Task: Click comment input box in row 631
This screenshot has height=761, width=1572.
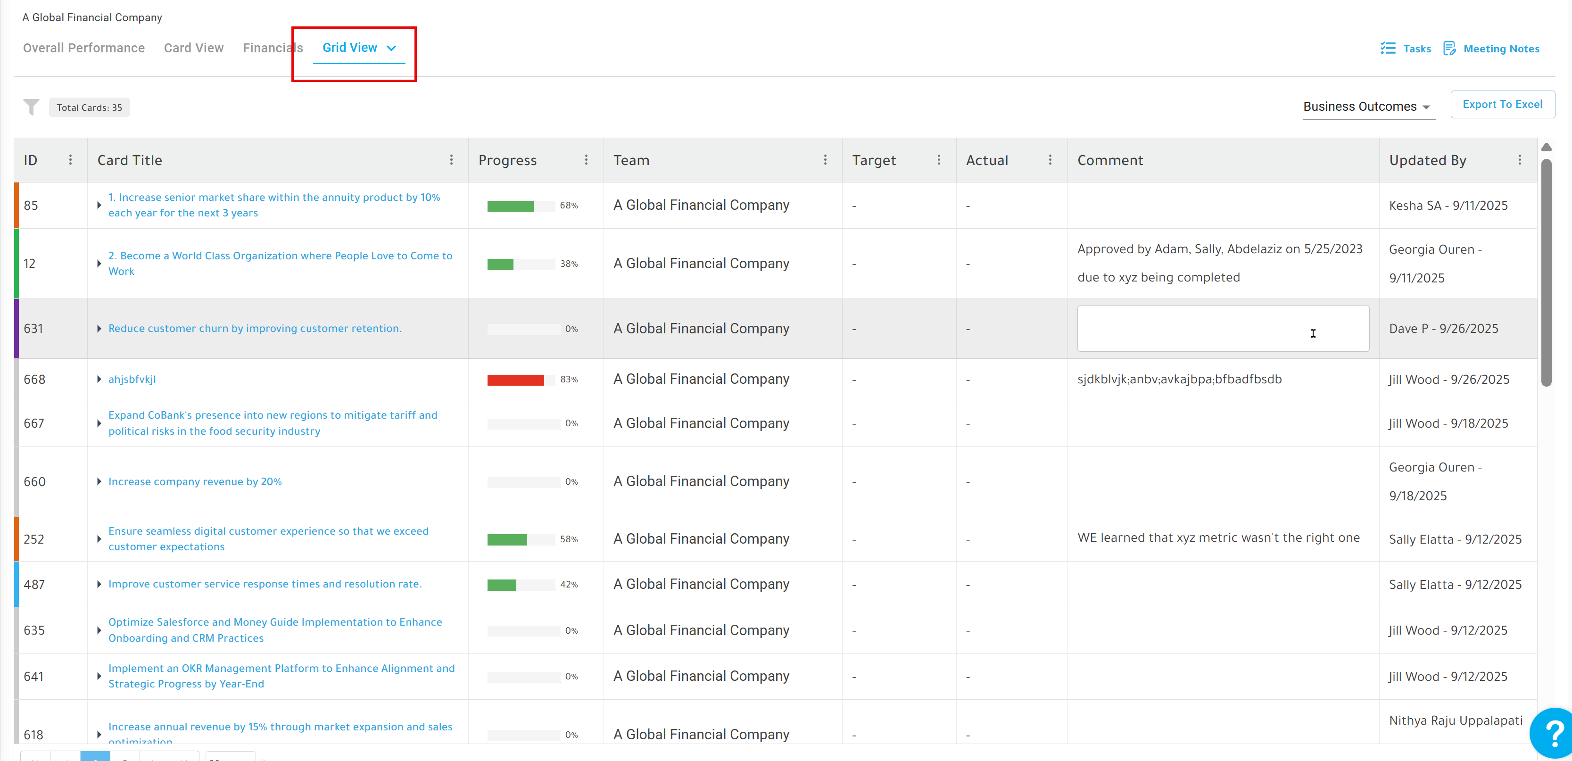Action: point(1223,328)
